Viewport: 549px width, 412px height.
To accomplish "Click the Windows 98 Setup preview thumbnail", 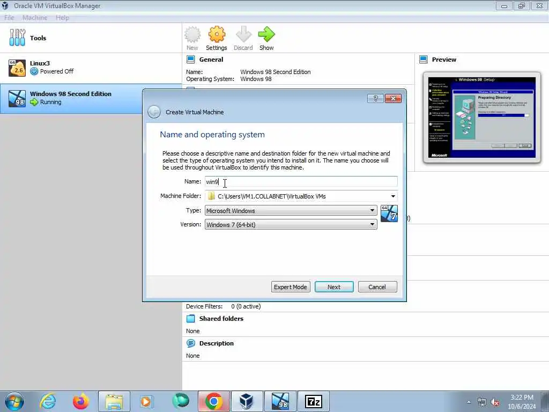I will 482,117.
